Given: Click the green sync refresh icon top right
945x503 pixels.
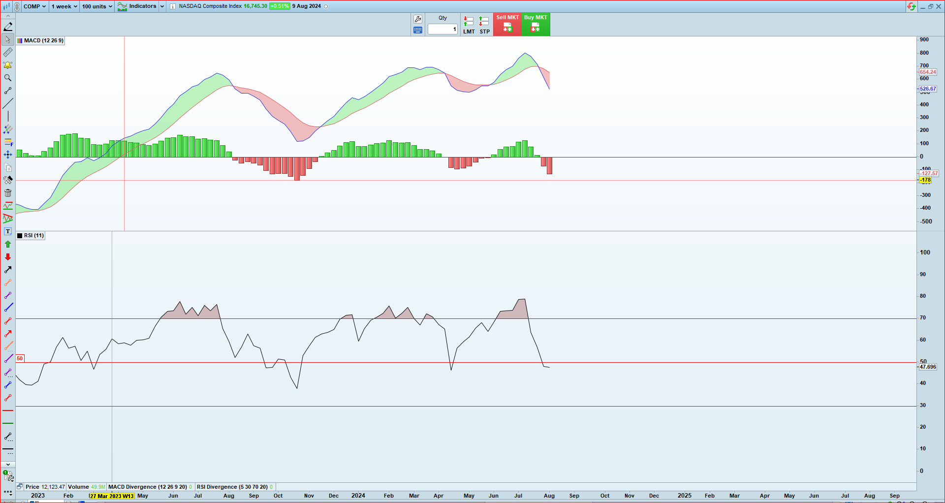Looking at the screenshot, I should (912, 6).
